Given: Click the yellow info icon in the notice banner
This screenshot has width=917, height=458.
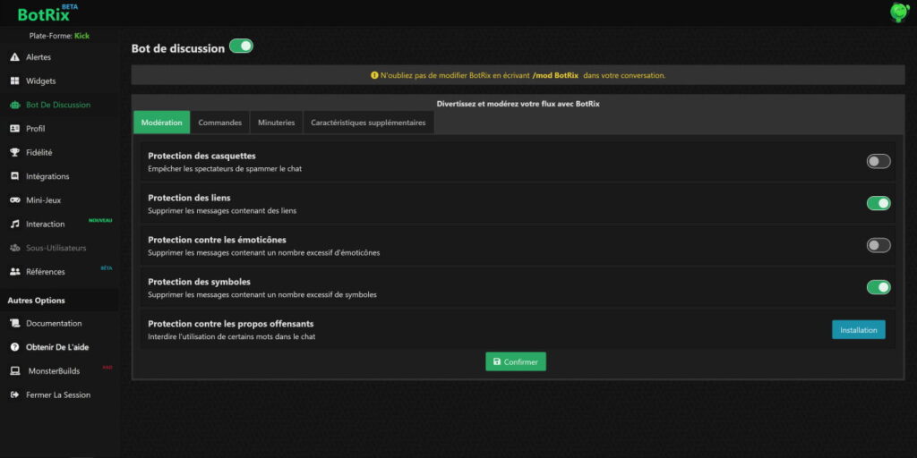Looking at the screenshot, I should point(374,75).
